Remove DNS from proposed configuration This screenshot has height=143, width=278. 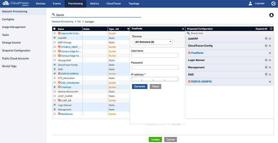270,75
